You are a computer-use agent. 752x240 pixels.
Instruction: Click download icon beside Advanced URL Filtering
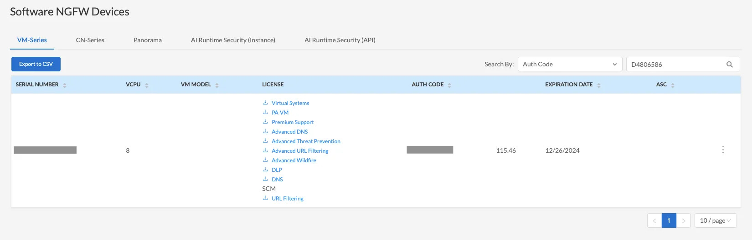265,150
